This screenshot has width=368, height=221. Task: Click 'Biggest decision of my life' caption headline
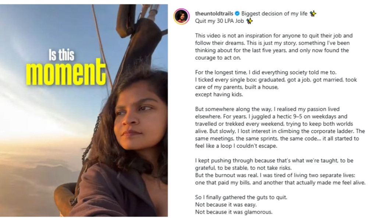(x=275, y=14)
